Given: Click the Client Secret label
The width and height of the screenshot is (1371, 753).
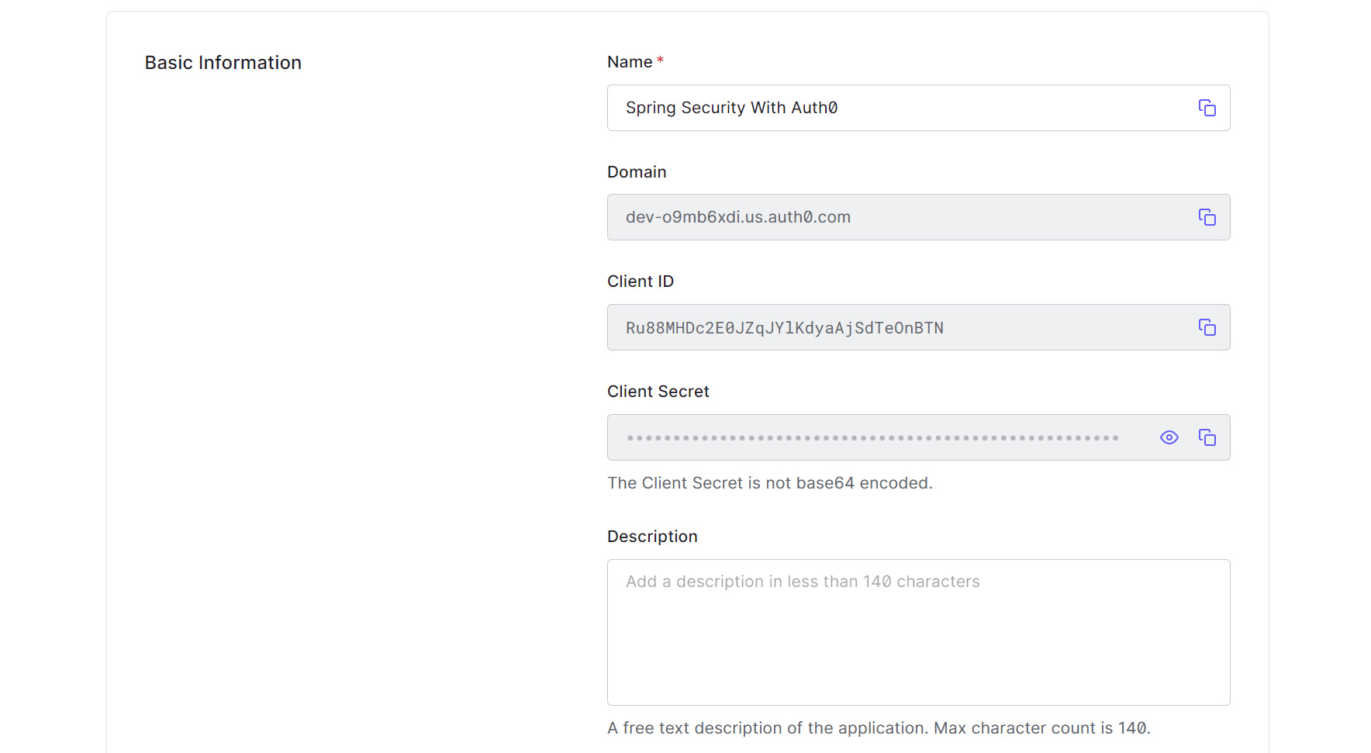Looking at the screenshot, I should [x=658, y=392].
